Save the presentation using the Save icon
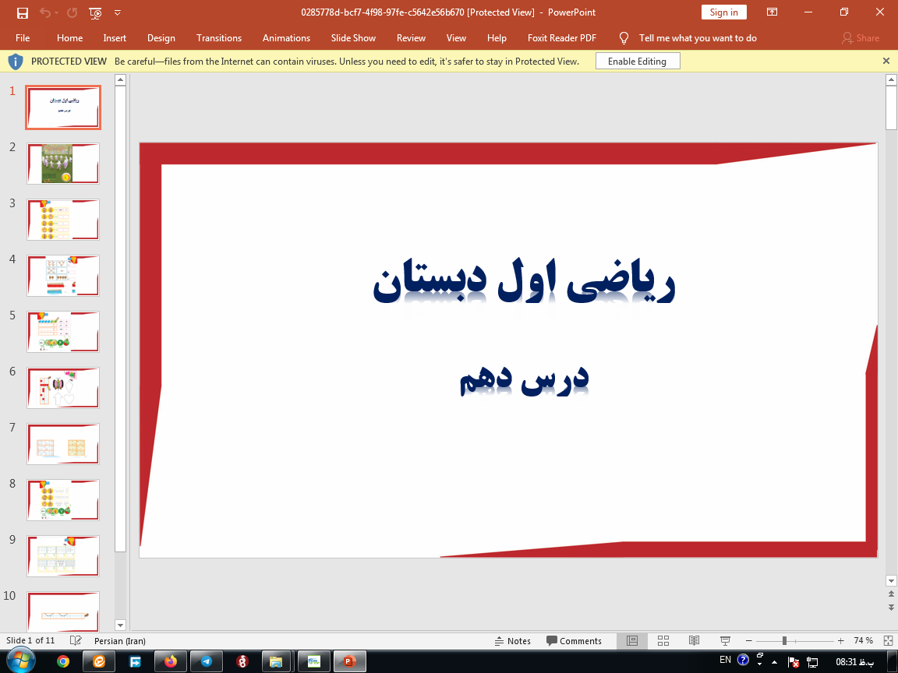The image size is (898, 673). click(x=23, y=13)
